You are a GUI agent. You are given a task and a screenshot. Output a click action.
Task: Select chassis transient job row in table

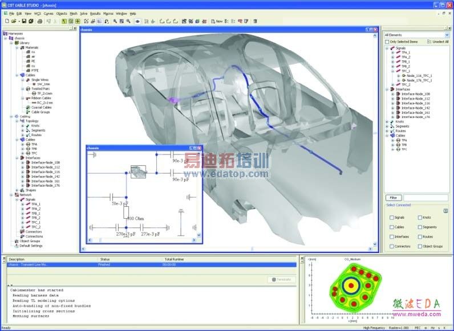tap(152, 264)
